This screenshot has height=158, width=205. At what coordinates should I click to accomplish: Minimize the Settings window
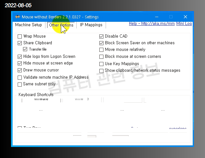coord(157,17)
